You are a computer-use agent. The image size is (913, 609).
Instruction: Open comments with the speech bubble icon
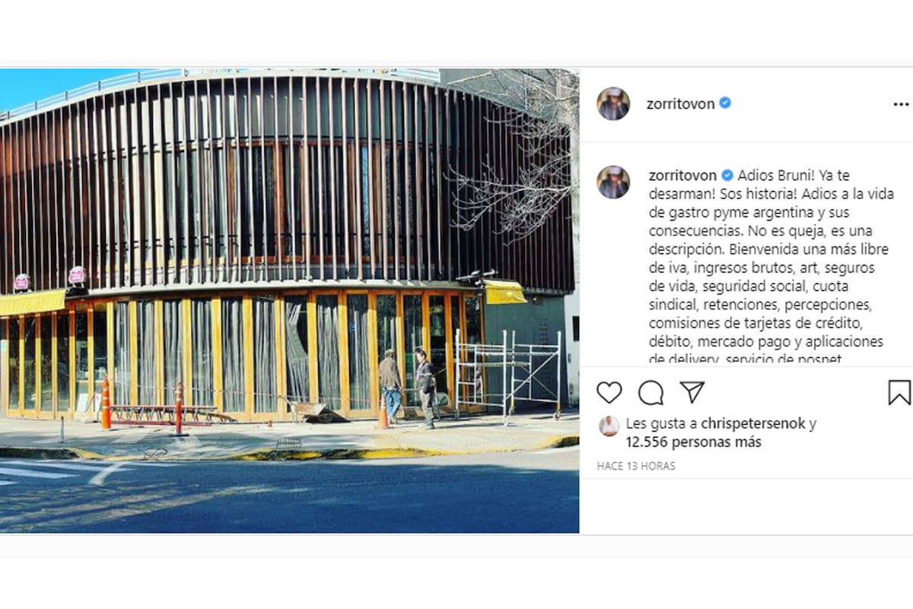click(651, 393)
